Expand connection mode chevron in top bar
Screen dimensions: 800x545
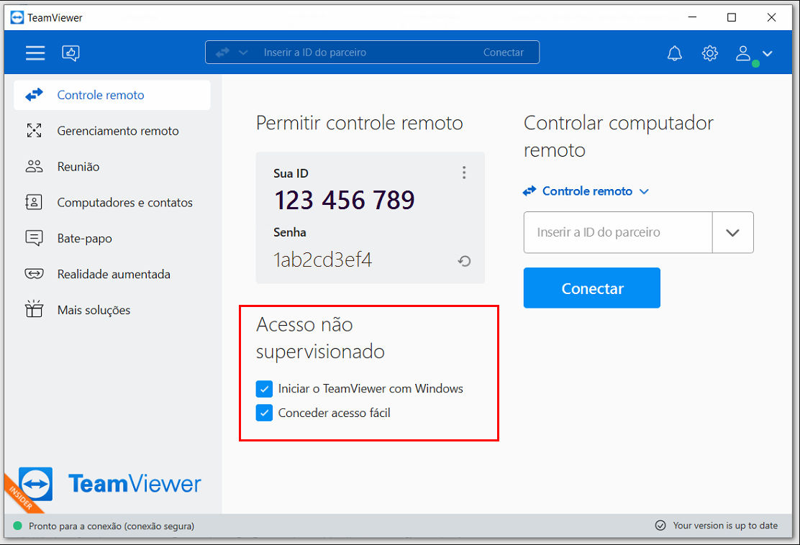pyautogui.click(x=243, y=52)
